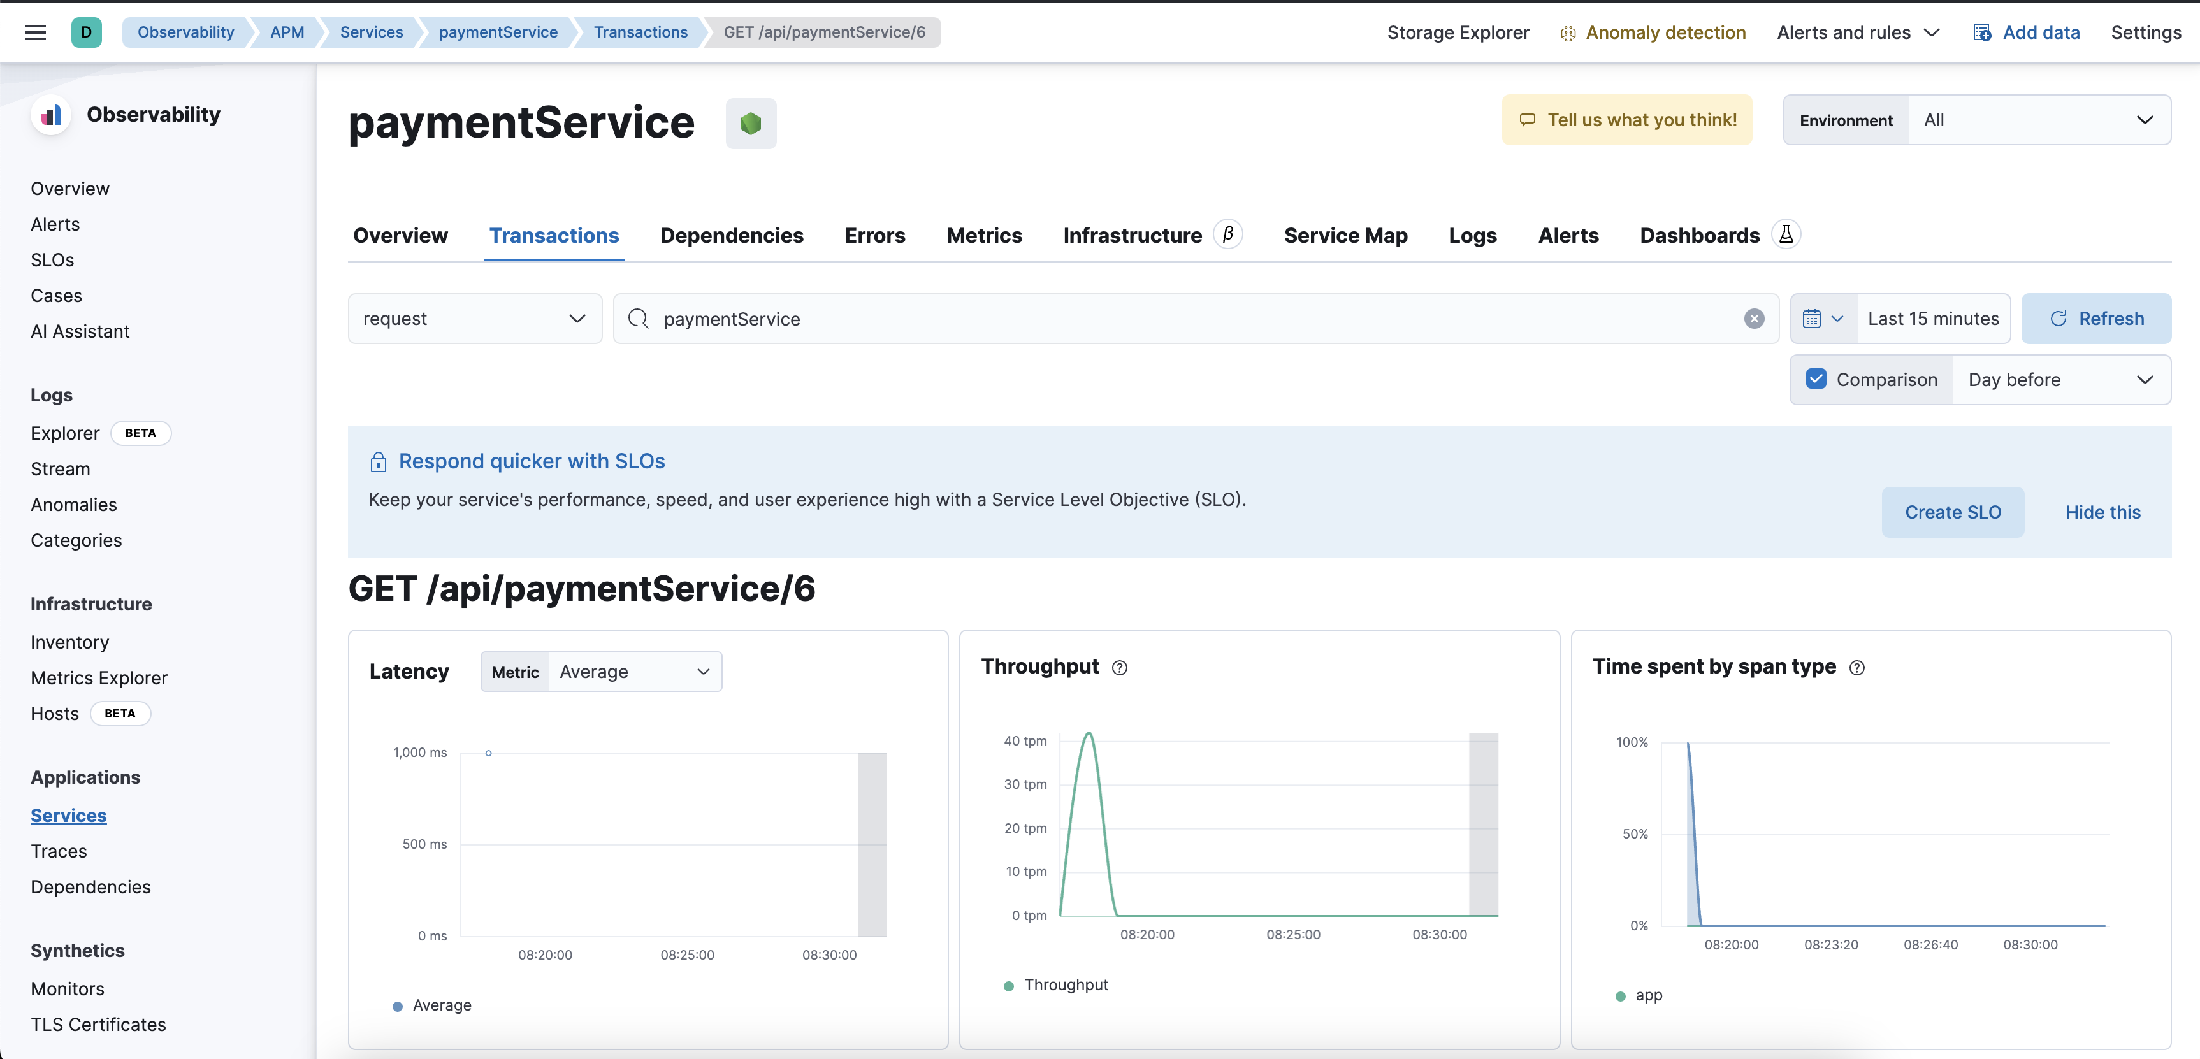Image resolution: width=2200 pixels, height=1059 pixels.
Task: Click the Create SLO button
Action: click(x=1952, y=512)
